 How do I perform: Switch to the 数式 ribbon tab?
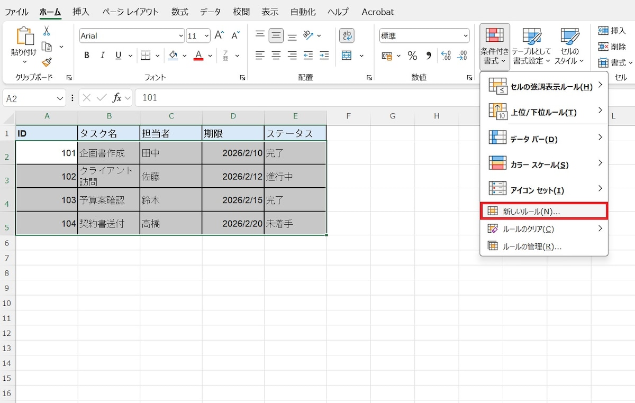pos(180,12)
